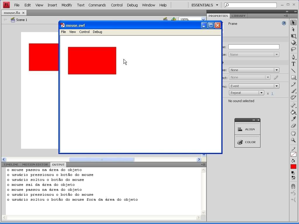Select the Zoom magnifier tool
The width and height of the screenshot is (299, 224).
click(293, 140)
